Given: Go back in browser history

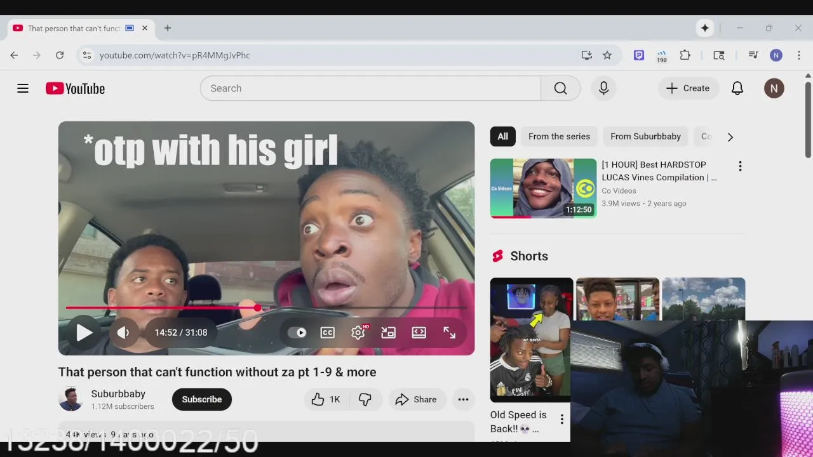Looking at the screenshot, I should coord(14,55).
